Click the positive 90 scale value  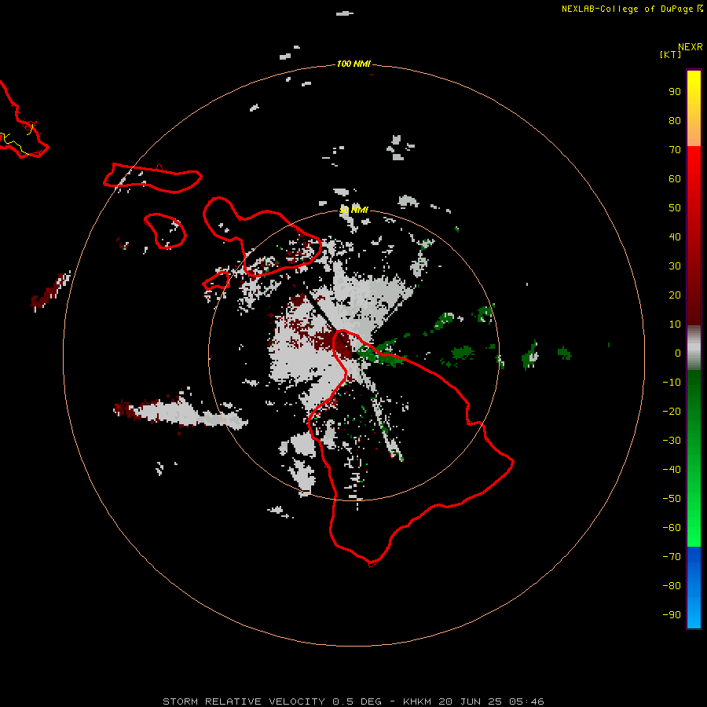pos(675,92)
